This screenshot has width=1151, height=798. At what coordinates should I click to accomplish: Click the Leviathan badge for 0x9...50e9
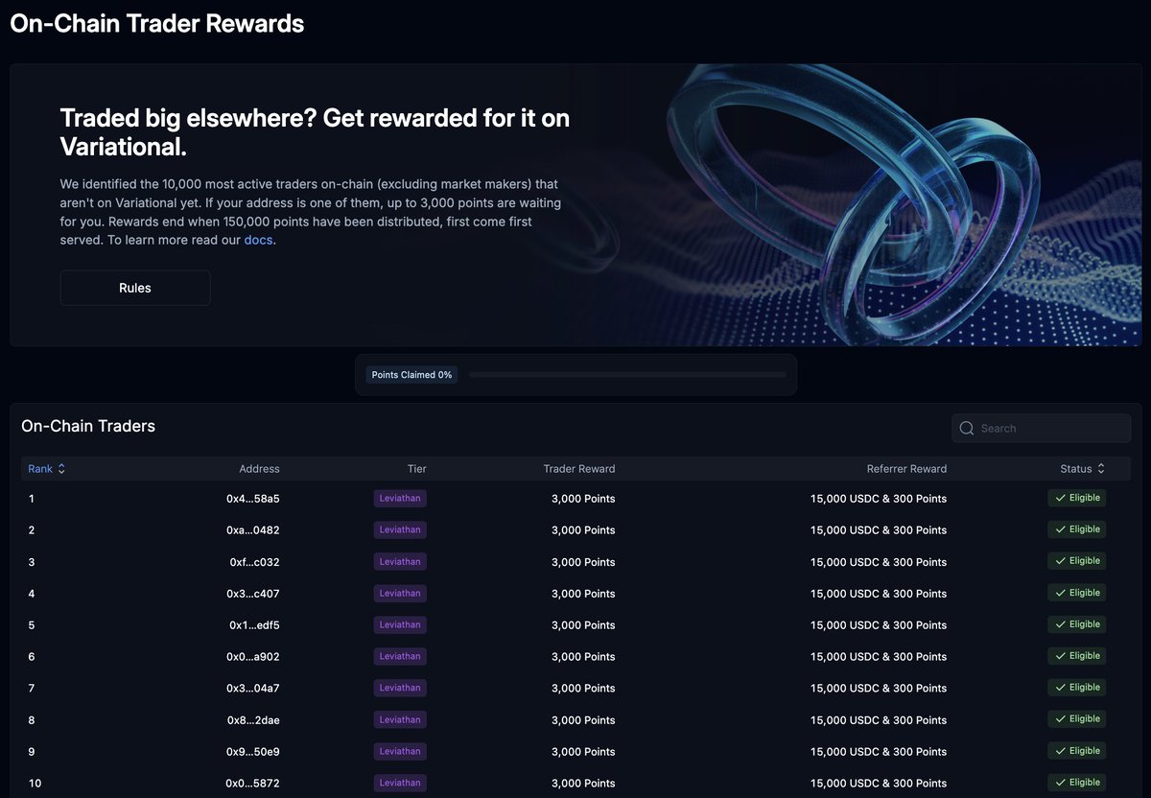click(x=400, y=751)
